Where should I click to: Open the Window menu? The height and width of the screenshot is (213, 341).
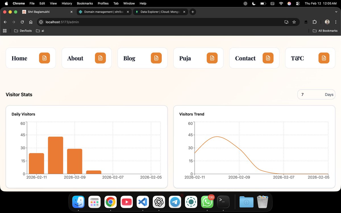(129, 3)
